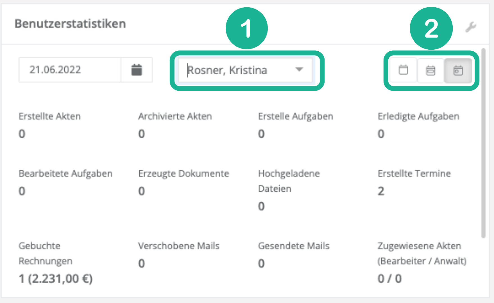Select the empty calendar view button
The height and width of the screenshot is (303, 494).
coord(403,70)
